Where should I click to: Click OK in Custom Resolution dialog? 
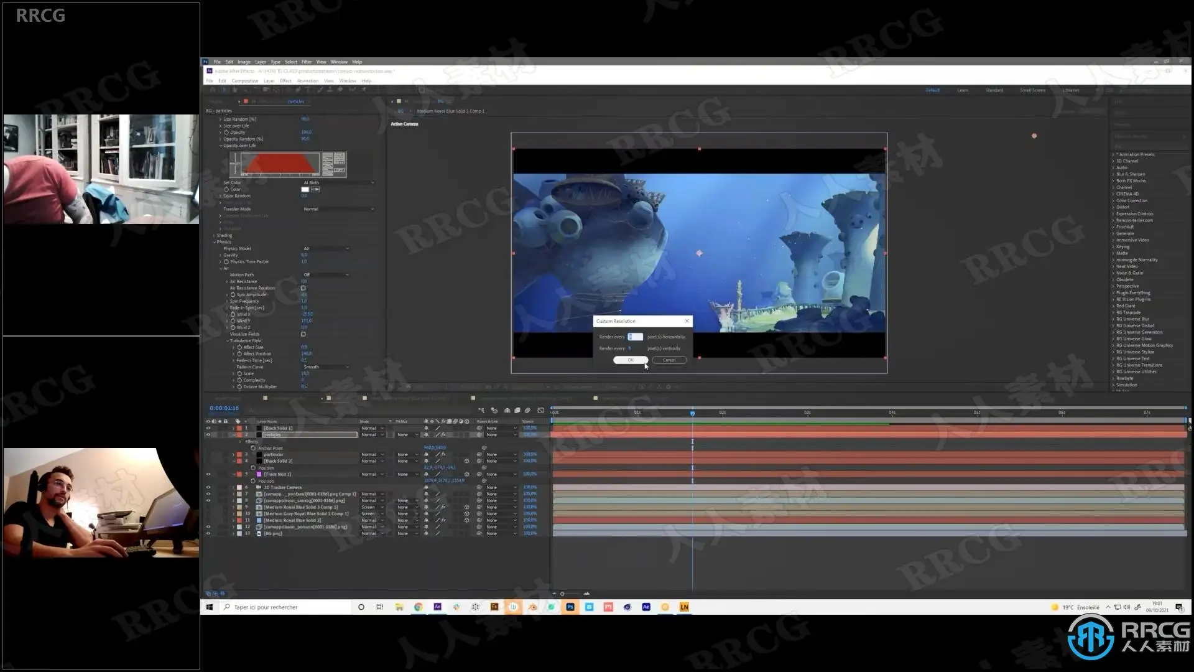(630, 360)
